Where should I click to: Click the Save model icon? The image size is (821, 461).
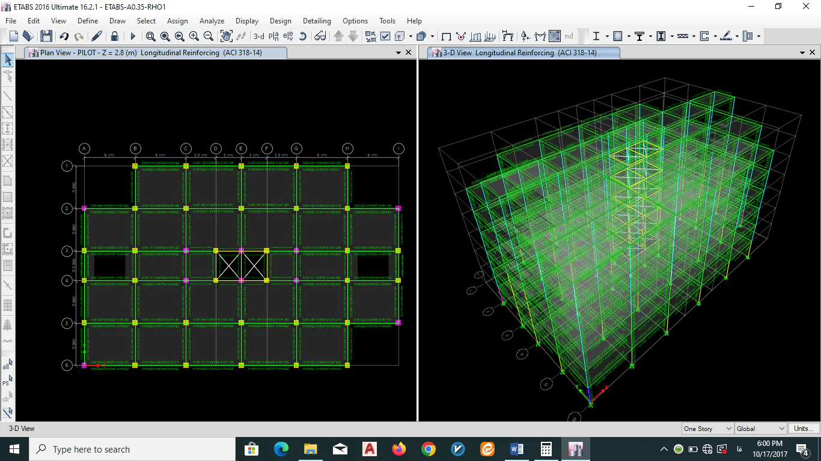tap(46, 37)
